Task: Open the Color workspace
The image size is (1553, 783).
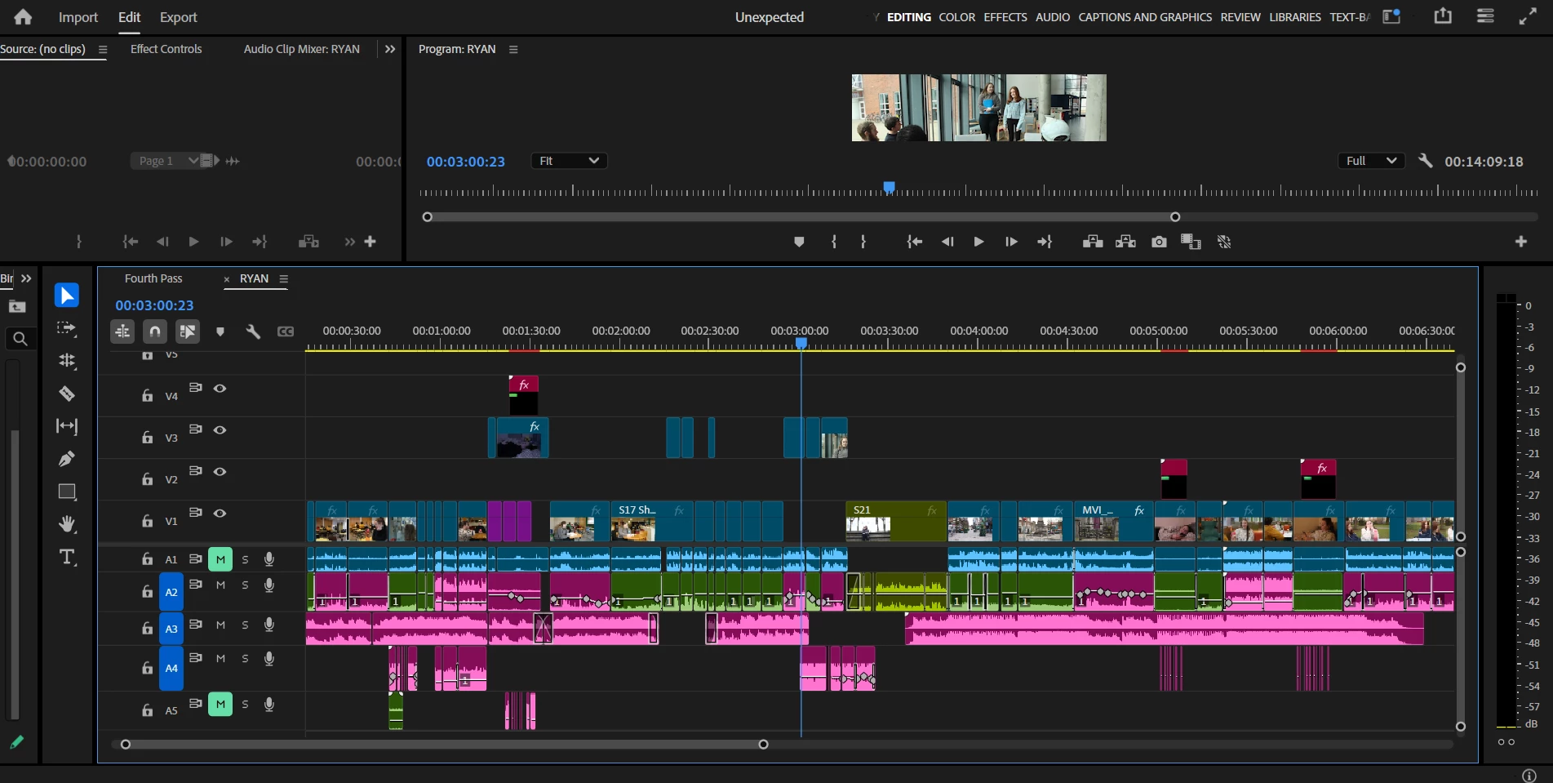Action: click(x=956, y=17)
